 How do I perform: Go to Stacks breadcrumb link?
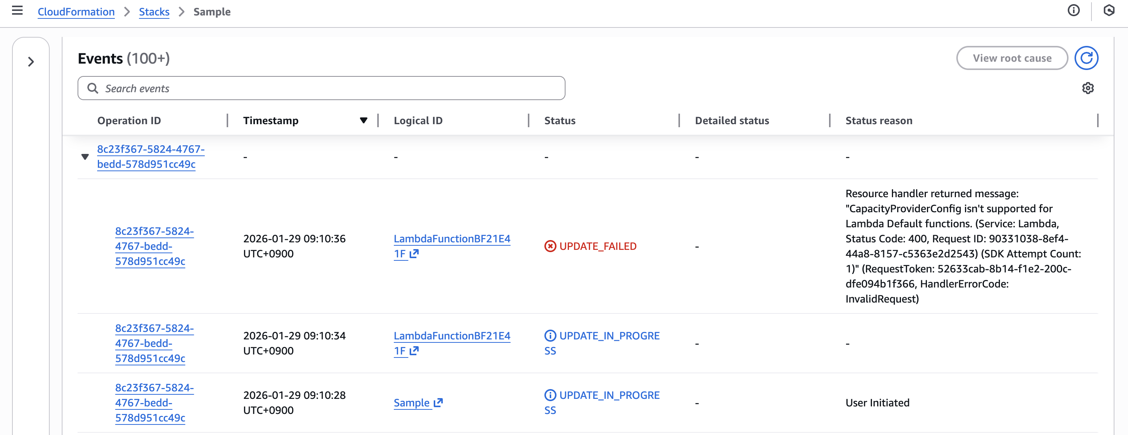tap(154, 12)
